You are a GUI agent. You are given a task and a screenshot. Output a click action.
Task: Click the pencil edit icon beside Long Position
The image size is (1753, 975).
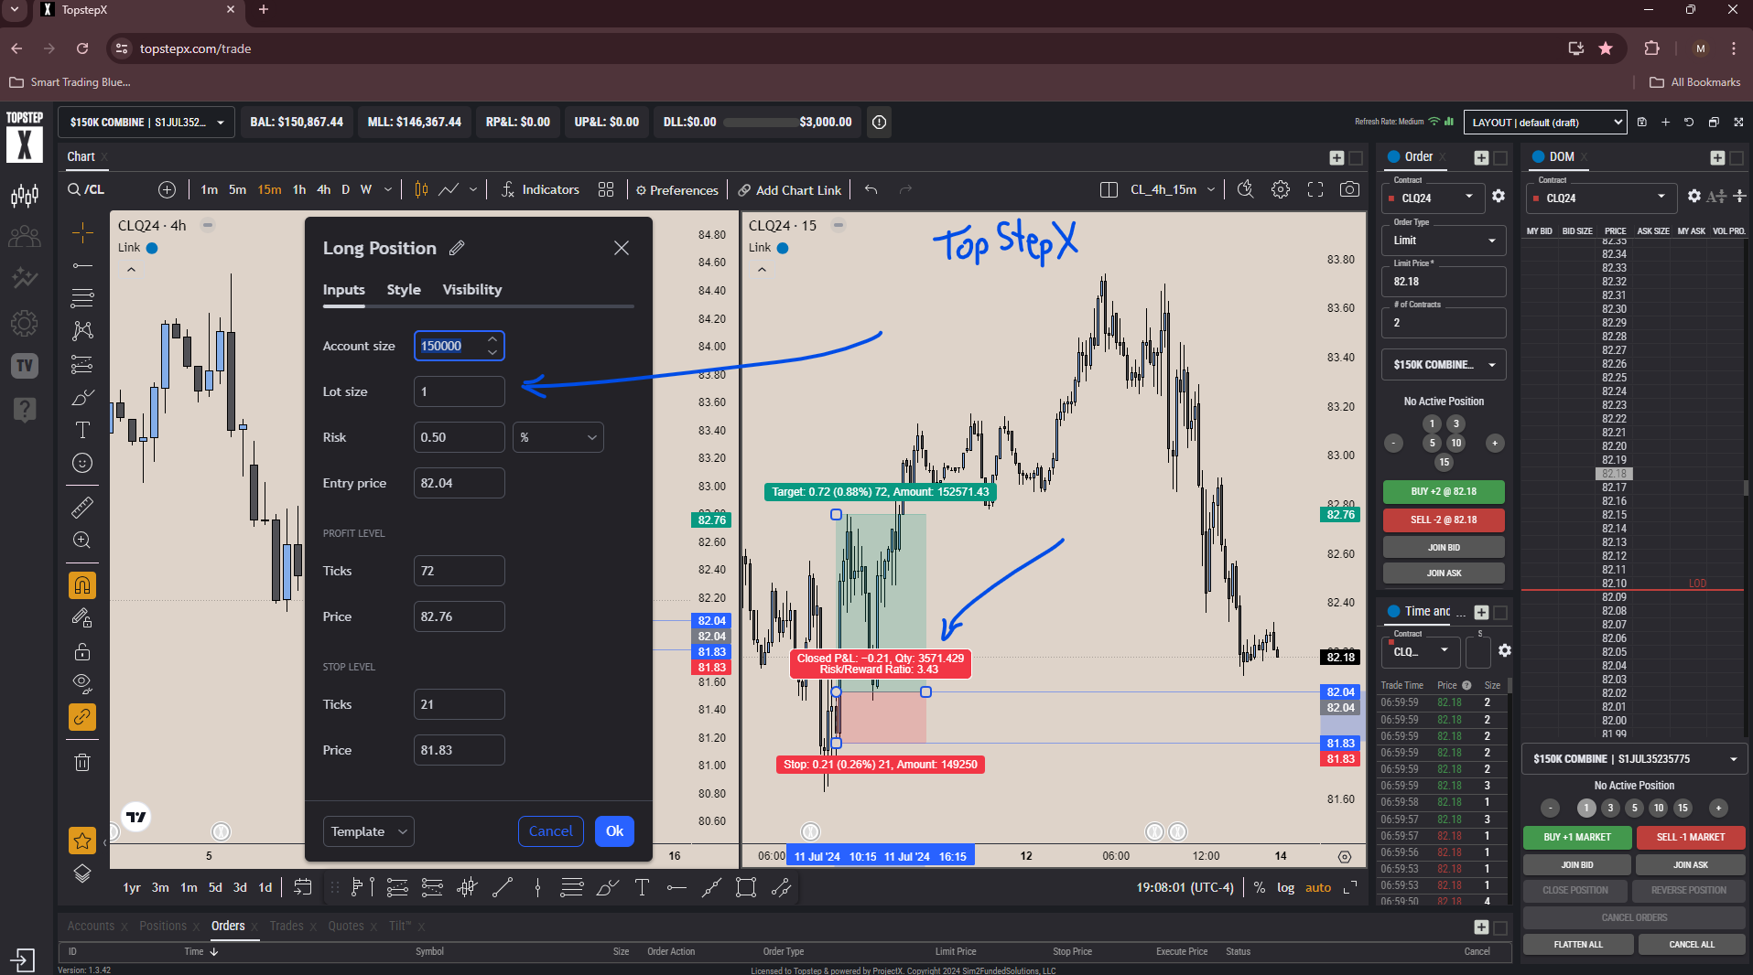457,248
